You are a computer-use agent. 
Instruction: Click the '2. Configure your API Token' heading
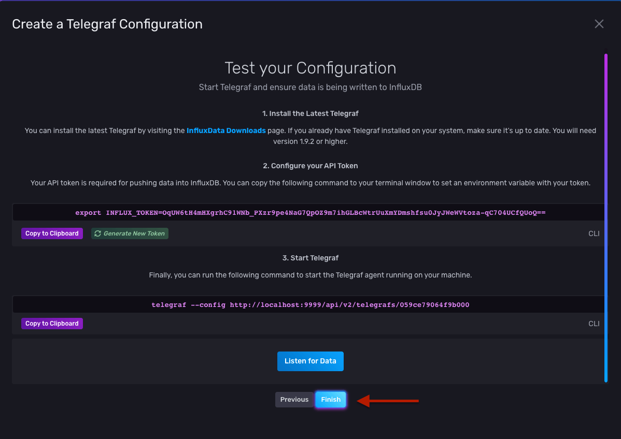coord(310,166)
